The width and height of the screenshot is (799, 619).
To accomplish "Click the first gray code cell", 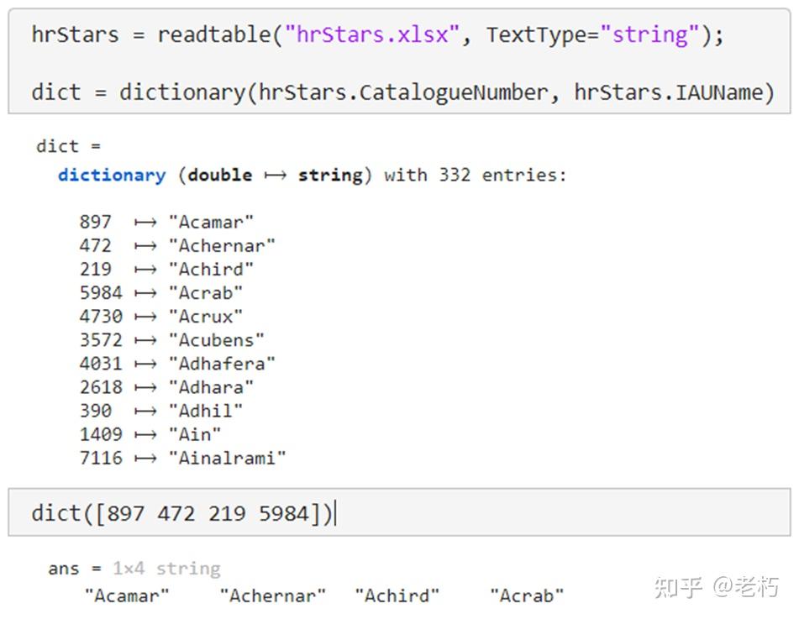I will [x=399, y=63].
